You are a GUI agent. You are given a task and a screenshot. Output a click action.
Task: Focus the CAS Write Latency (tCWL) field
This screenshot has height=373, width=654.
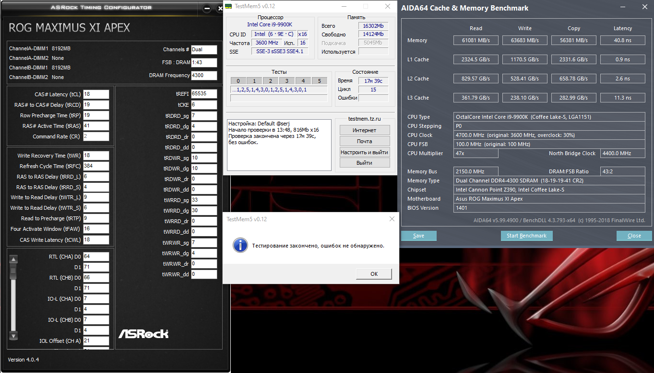click(96, 240)
